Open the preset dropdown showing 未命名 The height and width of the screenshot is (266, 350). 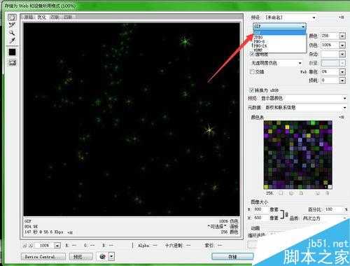290,17
